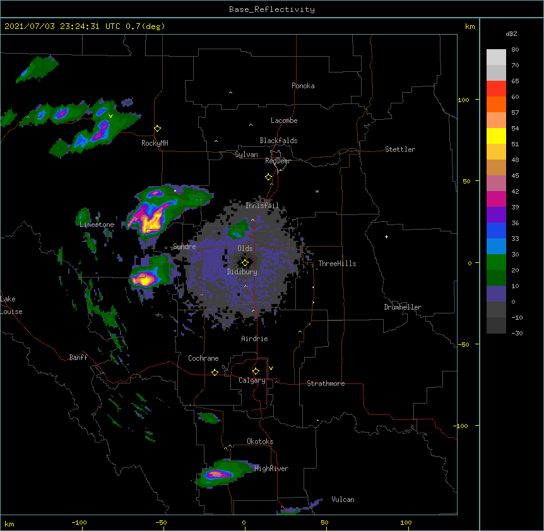Click the Drumheller town label
The height and width of the screenshot is (531, 544).
click(403, 307)
